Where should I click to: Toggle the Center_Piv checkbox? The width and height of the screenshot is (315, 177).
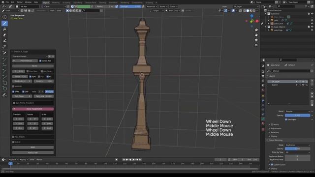(x=40, y=61)
